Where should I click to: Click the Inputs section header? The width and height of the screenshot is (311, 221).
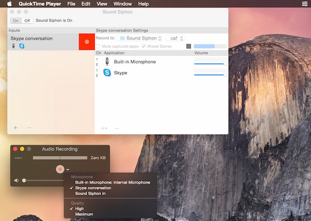coord(14,31)
